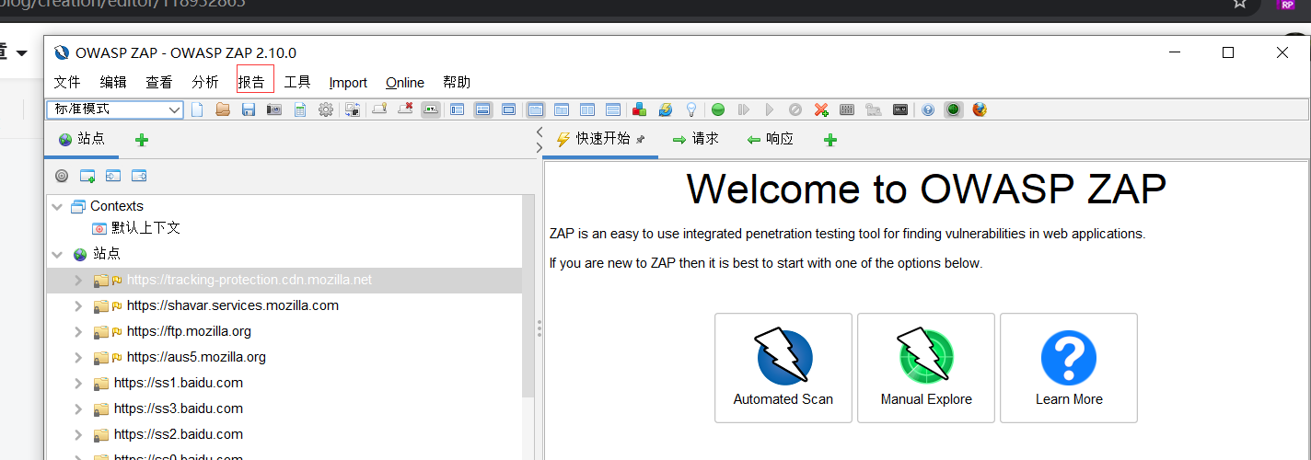This screenshot has height=460, width=1311.
Task: Open the Scan Policy Manager sliders icon
Action: 848,109
